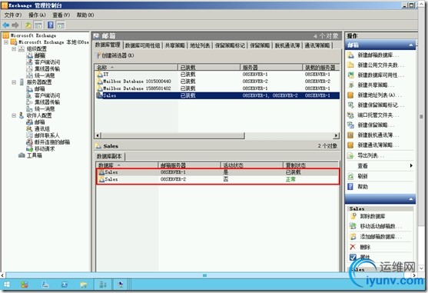428x293 pixels.
Task: Switch to 保留策略标记 tab
Action: 230,45
